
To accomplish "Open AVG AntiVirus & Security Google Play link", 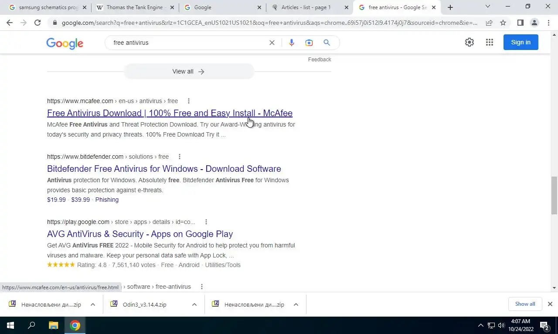I will [140, 234].
